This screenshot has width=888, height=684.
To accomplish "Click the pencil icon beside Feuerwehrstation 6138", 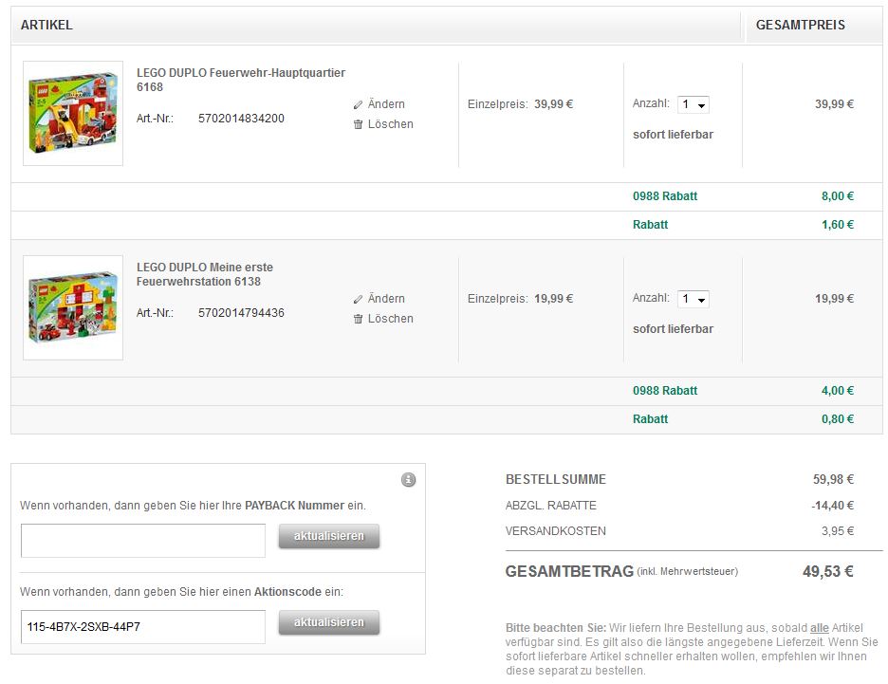I will [359, 298].
